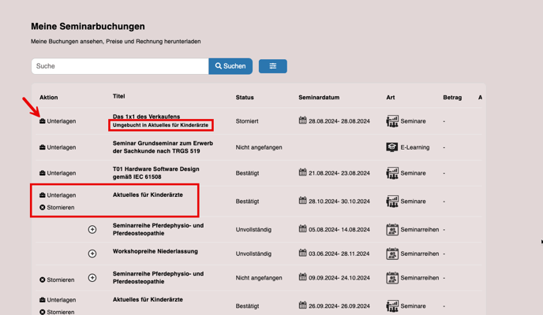
Task: Click Seminare icon in the T01 Hardware row
Action: [x=391, y=173]
